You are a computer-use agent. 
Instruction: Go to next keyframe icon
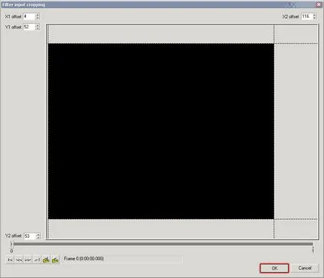tap(55, 259)
